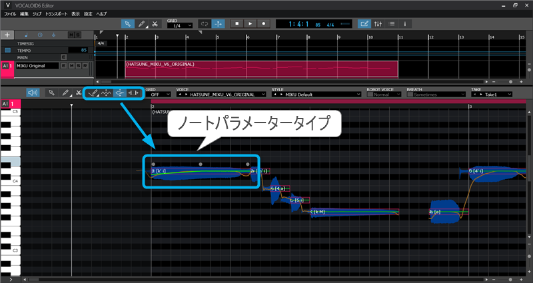
Task: Click the tempo value 85 field
Action: click(x=78, y=51)
